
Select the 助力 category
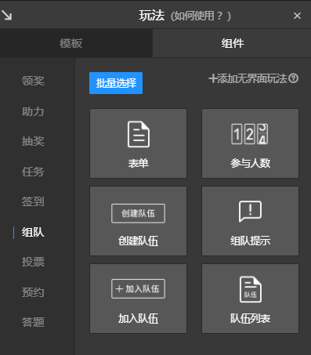33,111
